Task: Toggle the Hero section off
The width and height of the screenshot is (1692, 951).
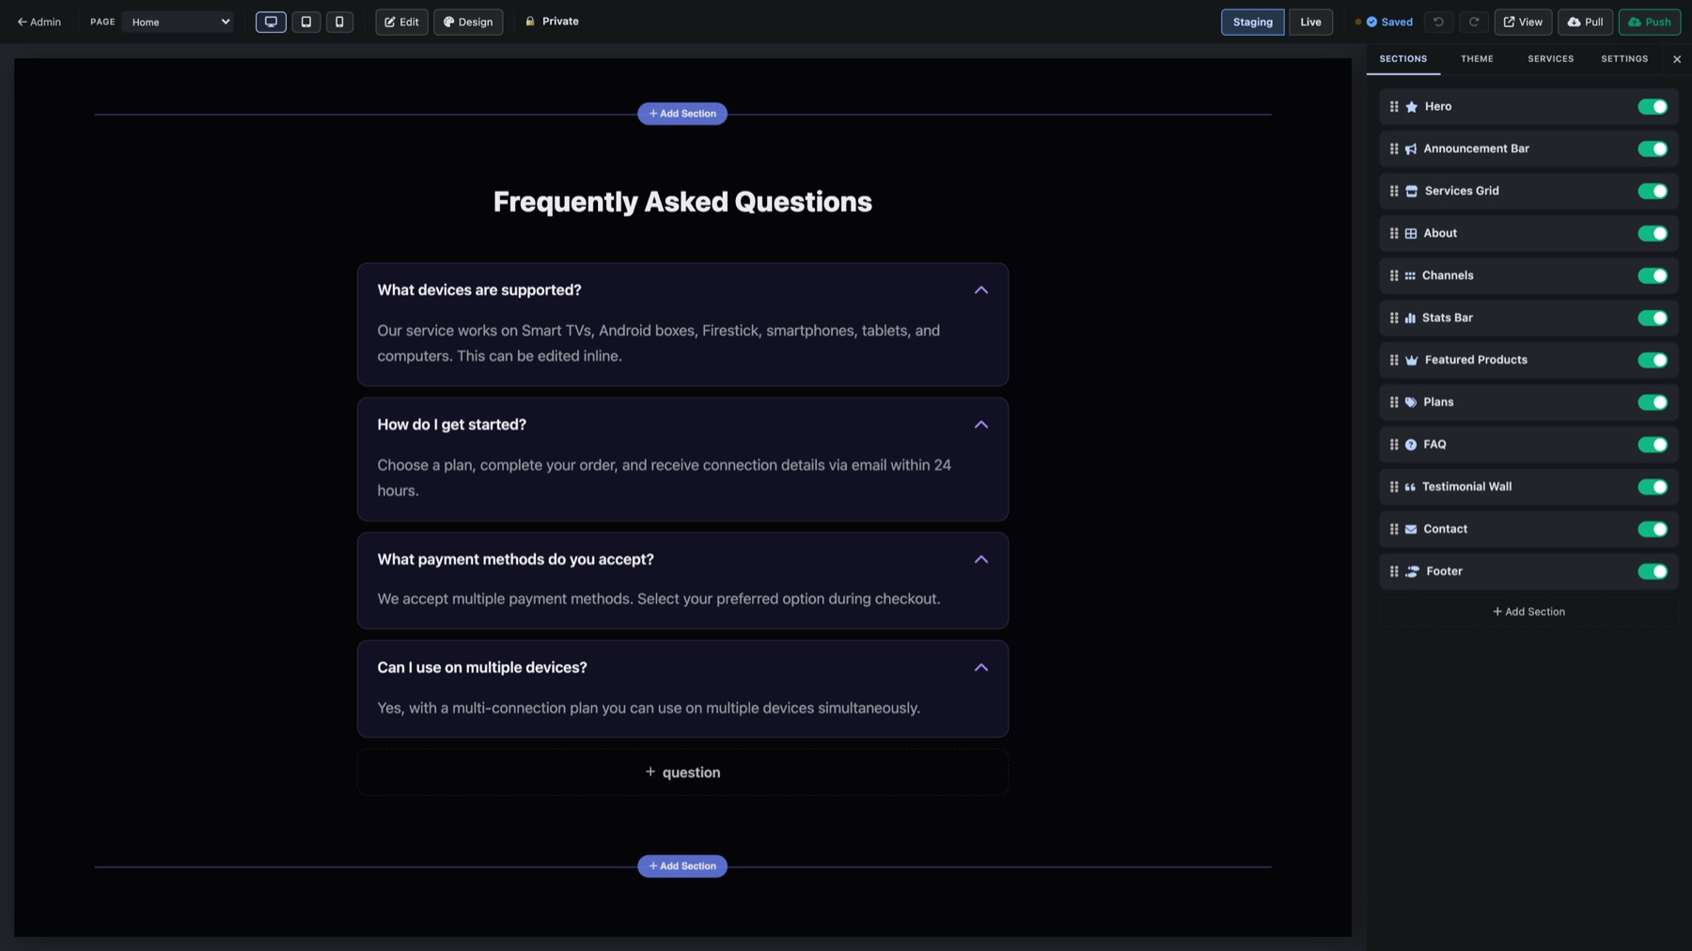Action: 1653,107
